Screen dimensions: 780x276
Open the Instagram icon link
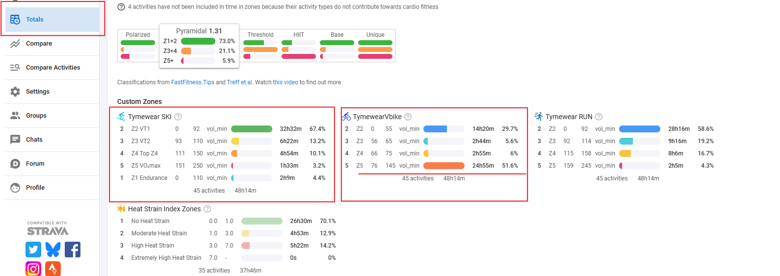[x=33, y=269]
